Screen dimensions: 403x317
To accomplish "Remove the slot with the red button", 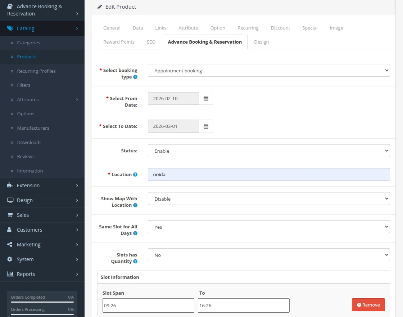I will (x=368, y=305).
